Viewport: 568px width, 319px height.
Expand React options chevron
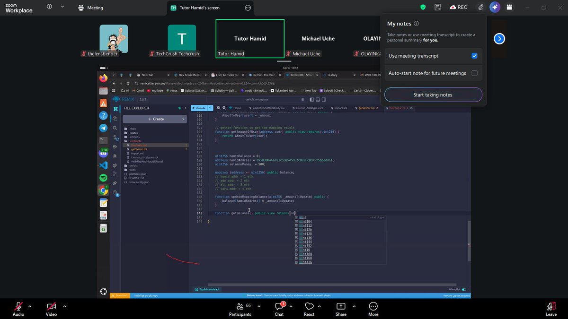pyautogui.click(x=319, y=306)
